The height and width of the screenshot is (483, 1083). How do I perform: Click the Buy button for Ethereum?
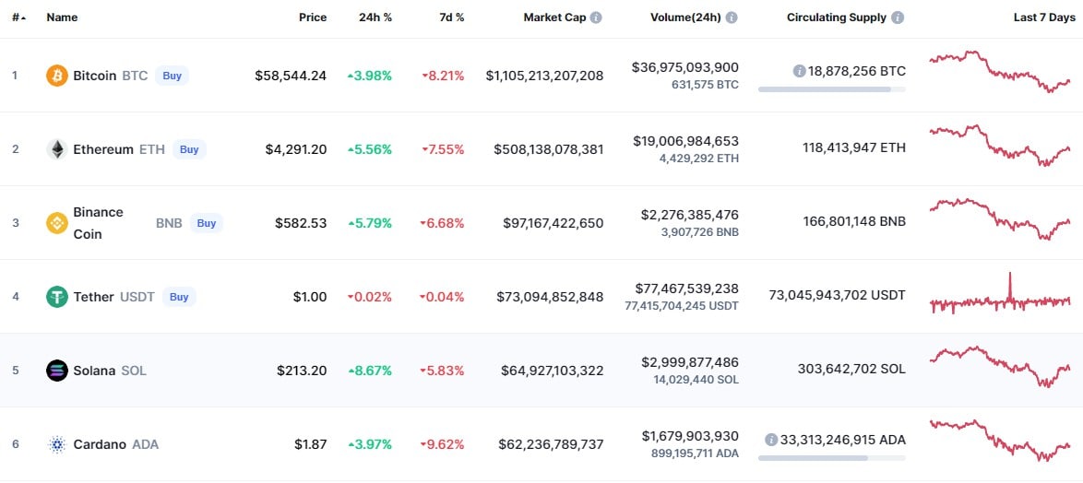(189, 149)
